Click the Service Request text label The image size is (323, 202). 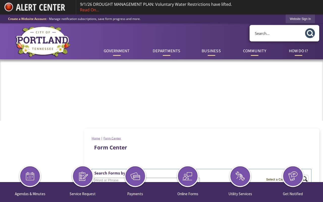(83, 194)
